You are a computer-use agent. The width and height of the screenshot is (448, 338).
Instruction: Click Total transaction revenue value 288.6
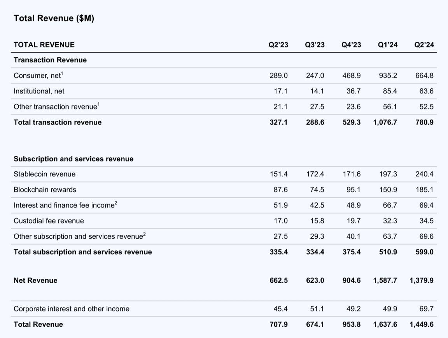pyautogui.click(x=315, y=122)
